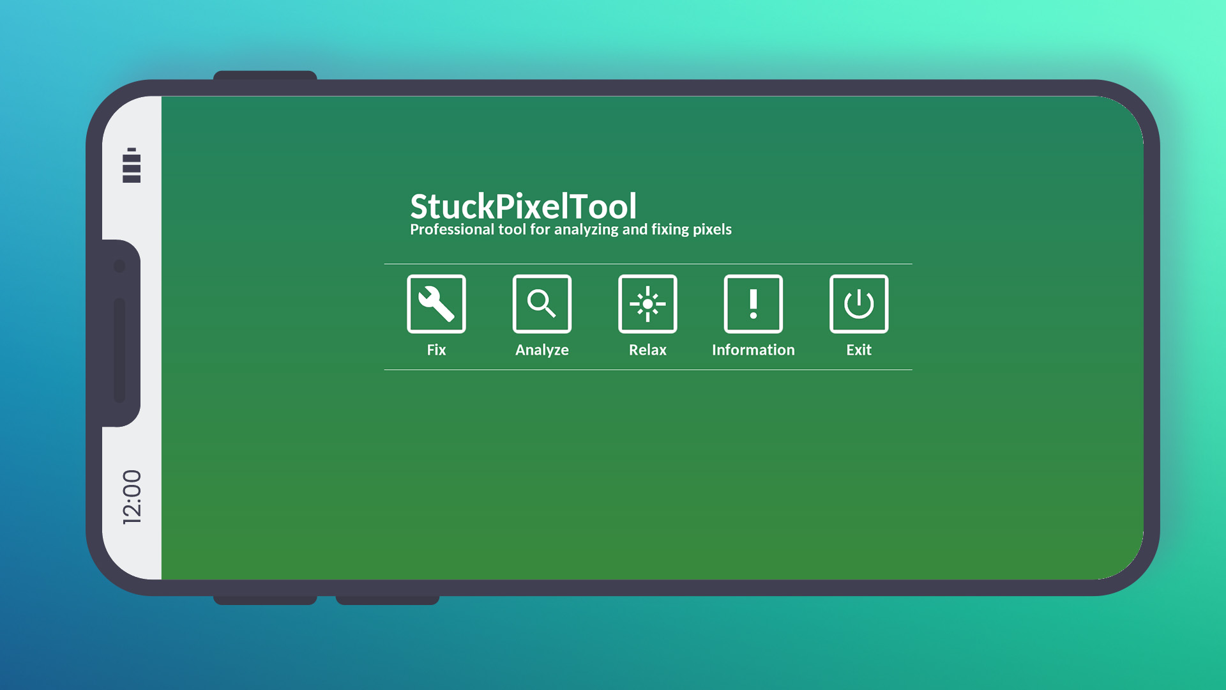Click the battery status icon
Viewport: 1226px width, 690px height.
[x=132, y=165]
